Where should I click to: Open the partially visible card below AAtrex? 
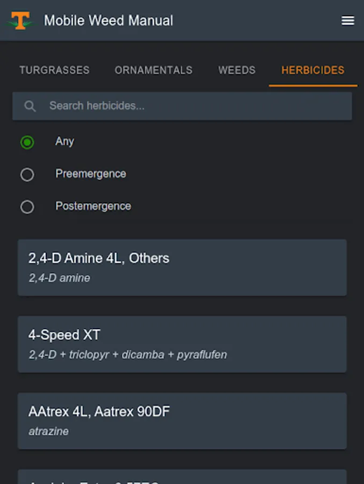point(182,478)
